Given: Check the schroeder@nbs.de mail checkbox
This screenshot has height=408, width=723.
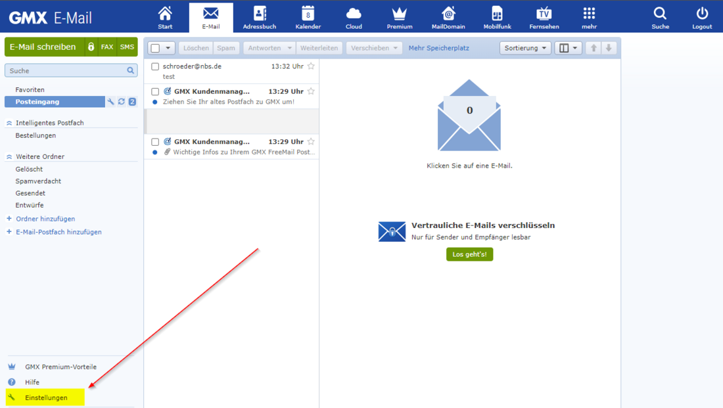Looking at the screenshot, I should coord(155,66).
